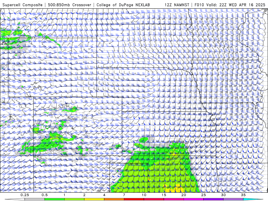
Task: Click the color bar label 20
Action: click(184, 195)
